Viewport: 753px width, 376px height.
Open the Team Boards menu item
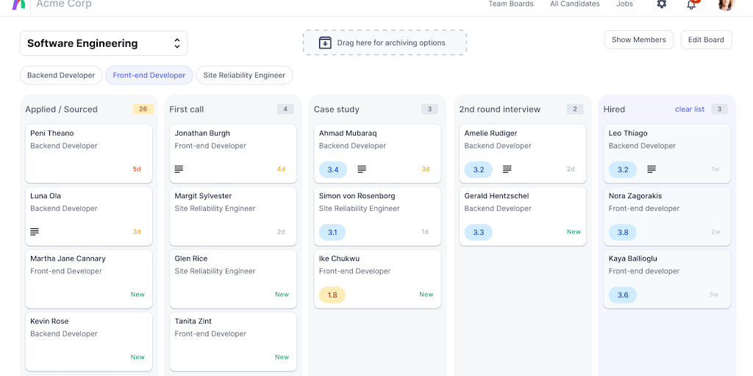pyautogui.click(x=511, y=4)
